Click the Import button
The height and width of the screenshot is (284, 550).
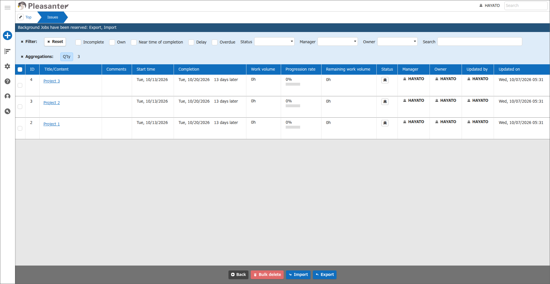(298, 275)
